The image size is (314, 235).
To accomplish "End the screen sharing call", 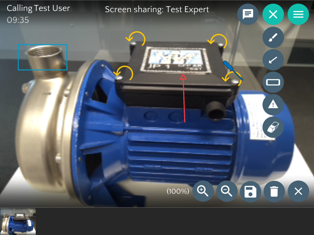I will point(273,14).
